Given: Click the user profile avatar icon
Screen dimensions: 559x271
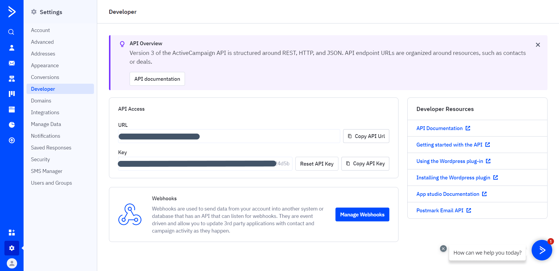Looking at the screenshot, I should point(11,263).
